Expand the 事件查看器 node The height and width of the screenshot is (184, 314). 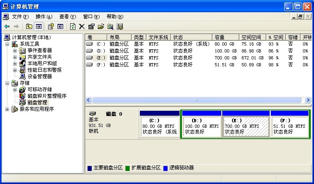pyautogui.click(x=15, y=50)
